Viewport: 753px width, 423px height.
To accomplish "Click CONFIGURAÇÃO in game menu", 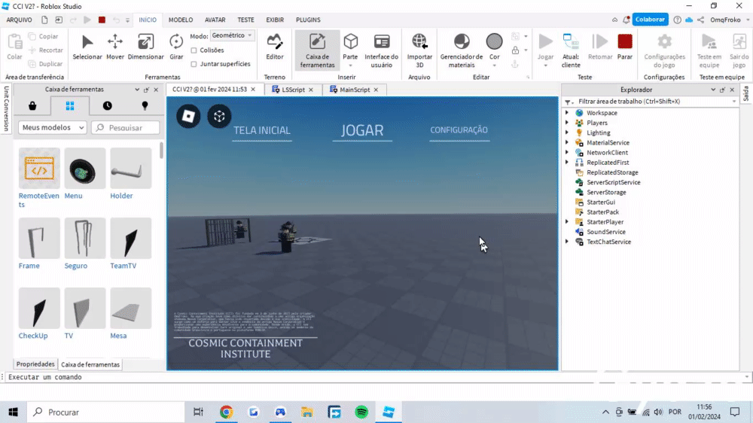I will (x=459, y=129).
